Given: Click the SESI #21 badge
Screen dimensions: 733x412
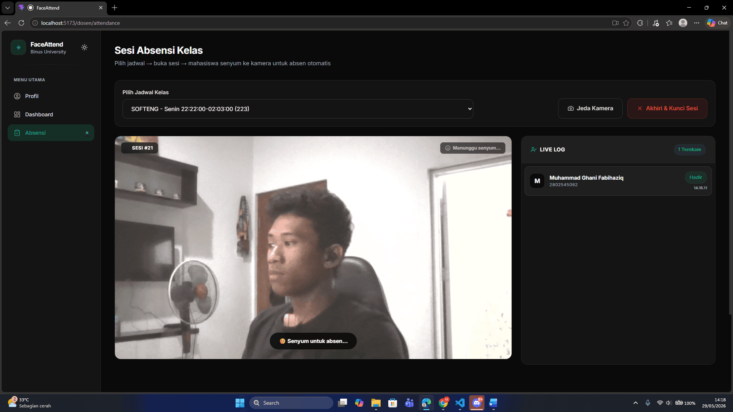Looking at the screenshot, I should point(140,148).
